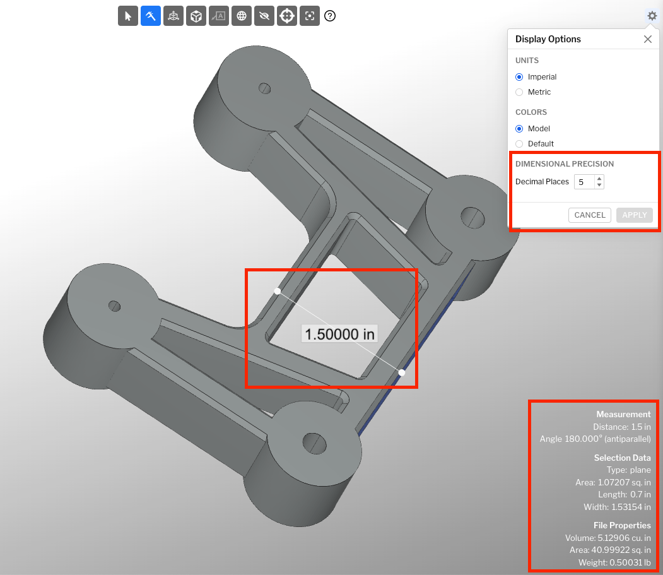Use the zoom-to-fit tool

(x=309, y=16)
